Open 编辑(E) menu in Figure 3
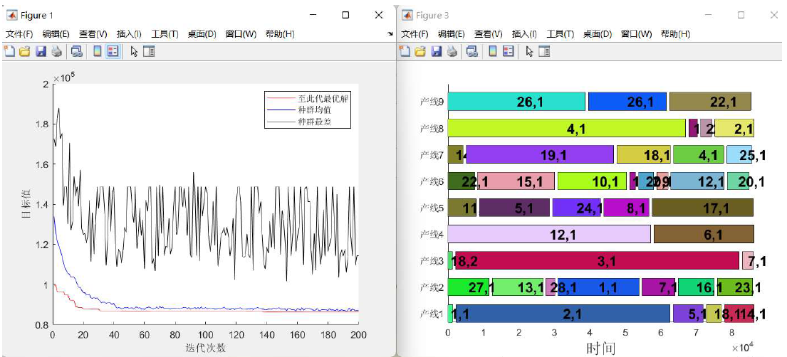The image size is (787, 357). (452, 34)
